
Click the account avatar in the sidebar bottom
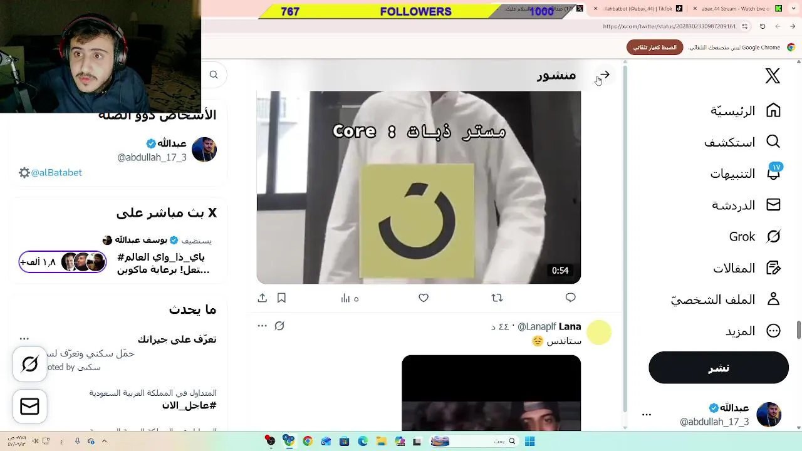point(769,415)
